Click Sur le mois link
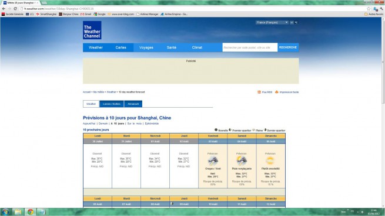The image size is (385, 216). (134, 124)
